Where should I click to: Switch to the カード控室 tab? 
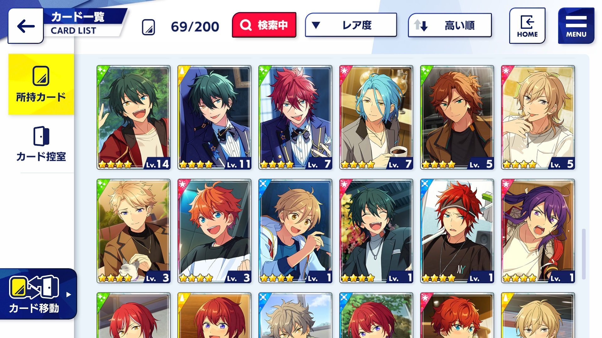(x=41, y=144)
